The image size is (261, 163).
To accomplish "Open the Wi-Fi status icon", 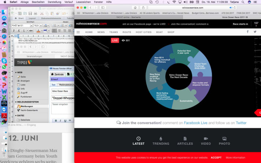I will click(x=174, y=2).
